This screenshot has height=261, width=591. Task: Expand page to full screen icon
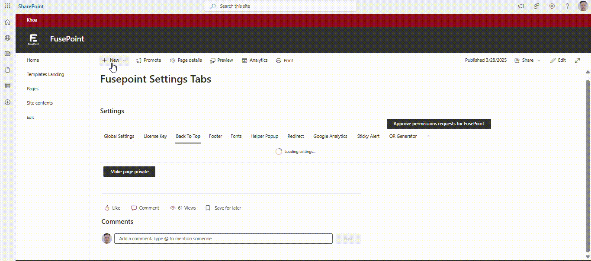[x=577, y=60]
